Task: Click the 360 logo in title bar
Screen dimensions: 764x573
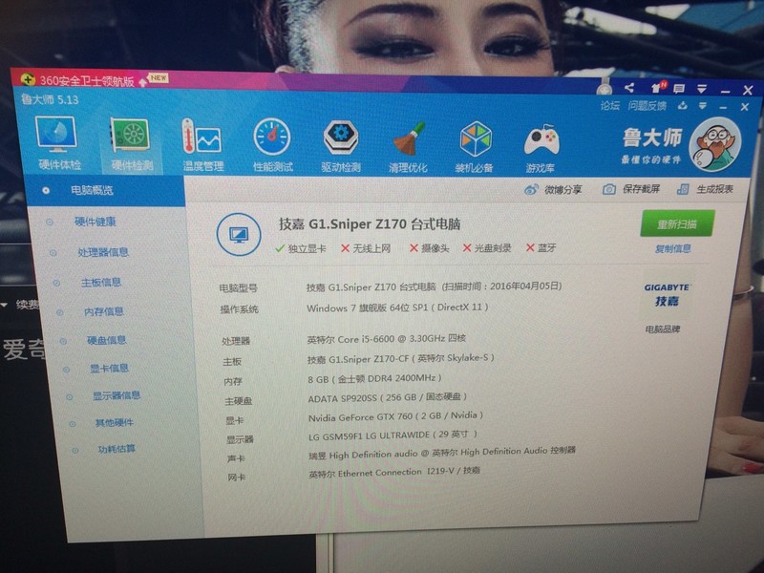Action: [28, 79]
